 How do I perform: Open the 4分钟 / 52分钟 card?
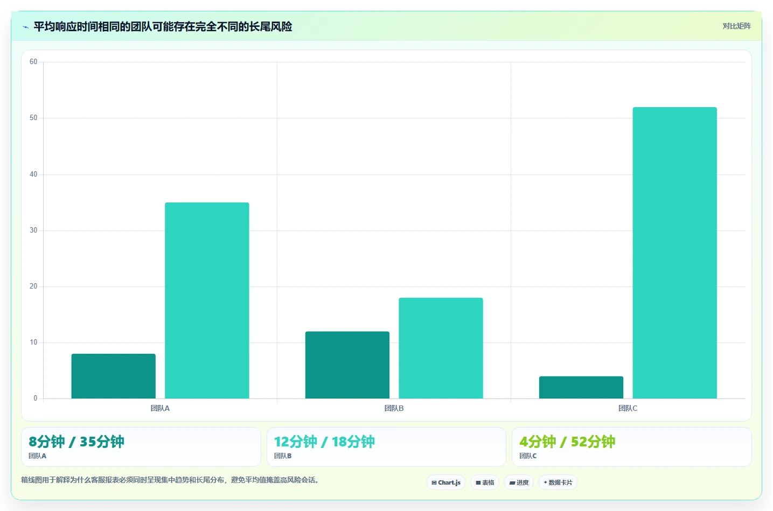coord(631,447)
